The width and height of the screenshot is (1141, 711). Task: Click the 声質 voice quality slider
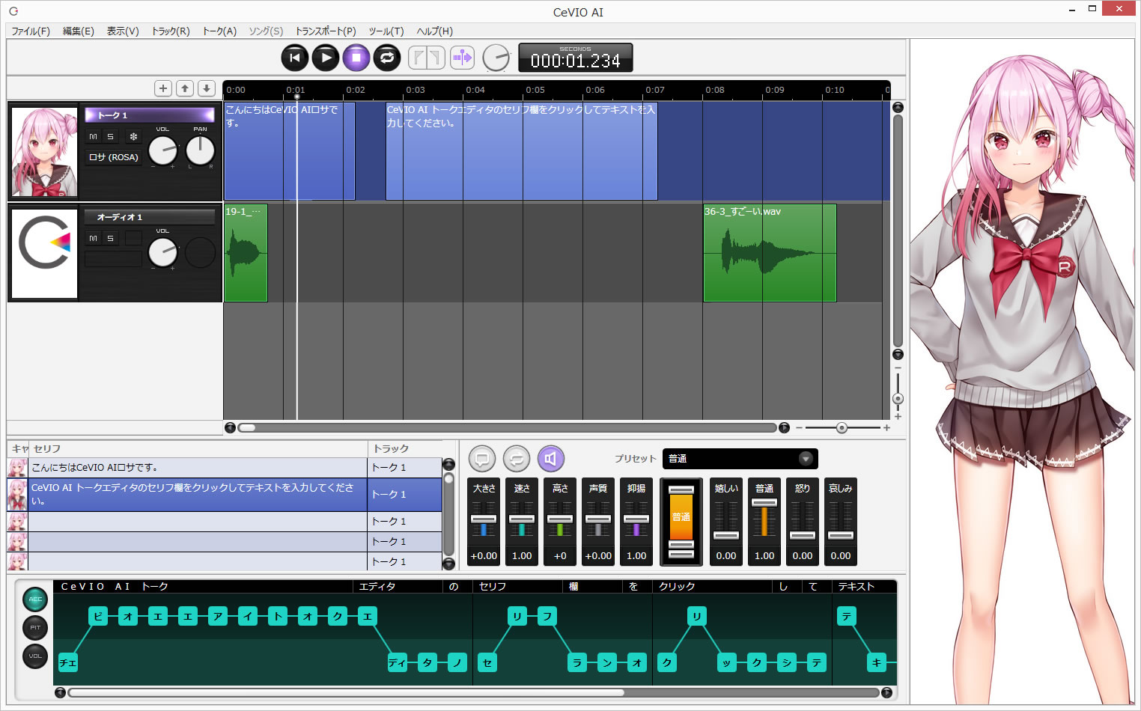coord(598,521)
